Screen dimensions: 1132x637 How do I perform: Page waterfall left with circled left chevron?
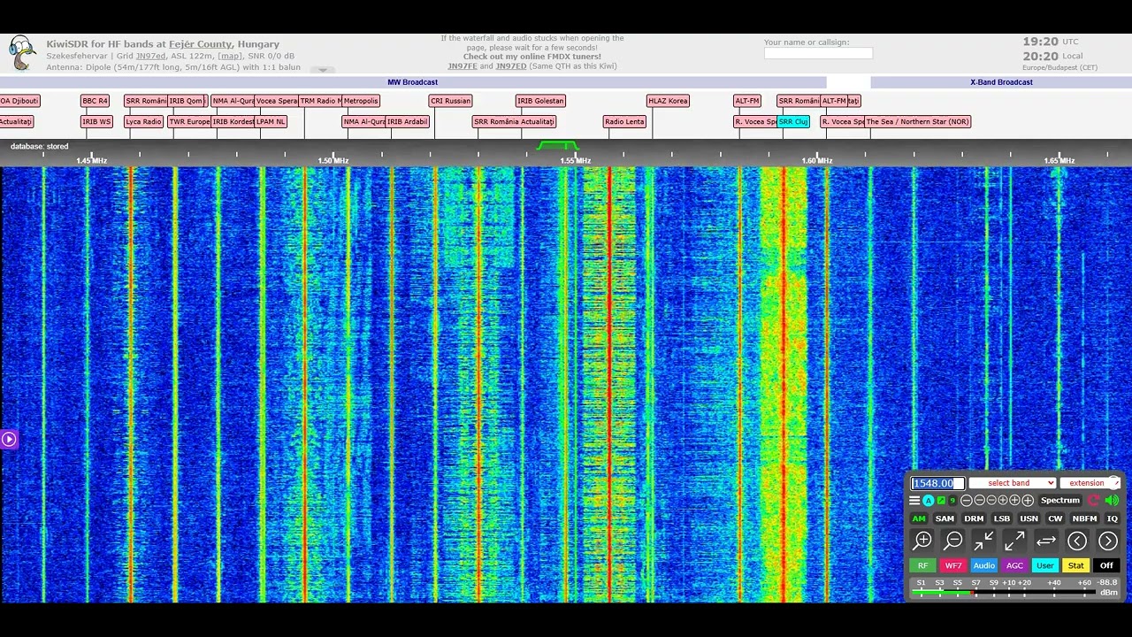pyautogui.click(x=1077, y=541)
